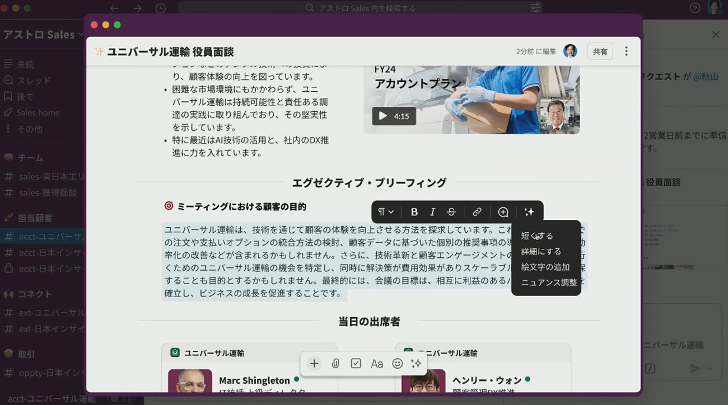Click the plus icon in bottom canvas toolbar
This screenshot has width=728, height=405.
click(314, 364)
